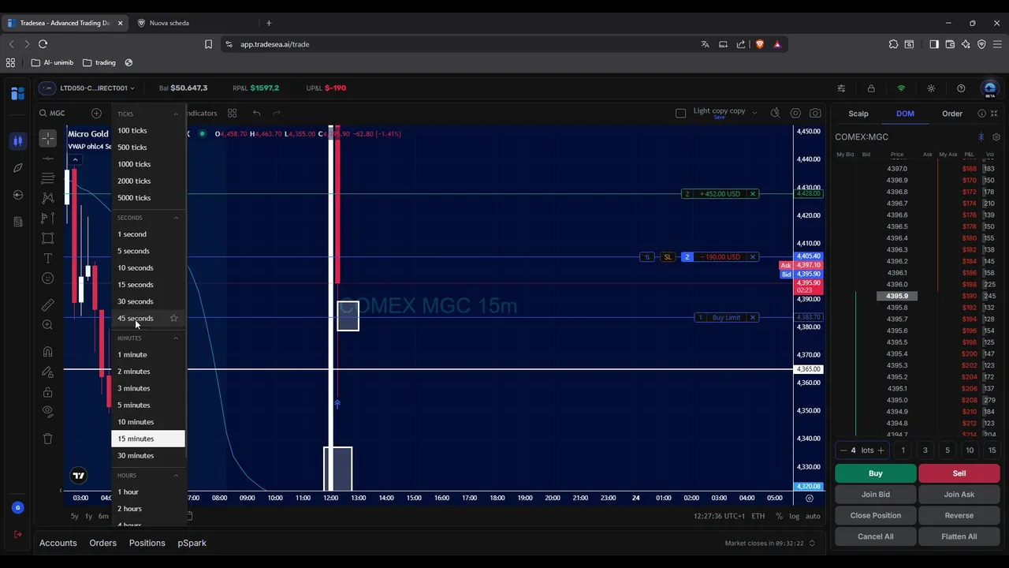Click the green Buy button

[876, 473]
